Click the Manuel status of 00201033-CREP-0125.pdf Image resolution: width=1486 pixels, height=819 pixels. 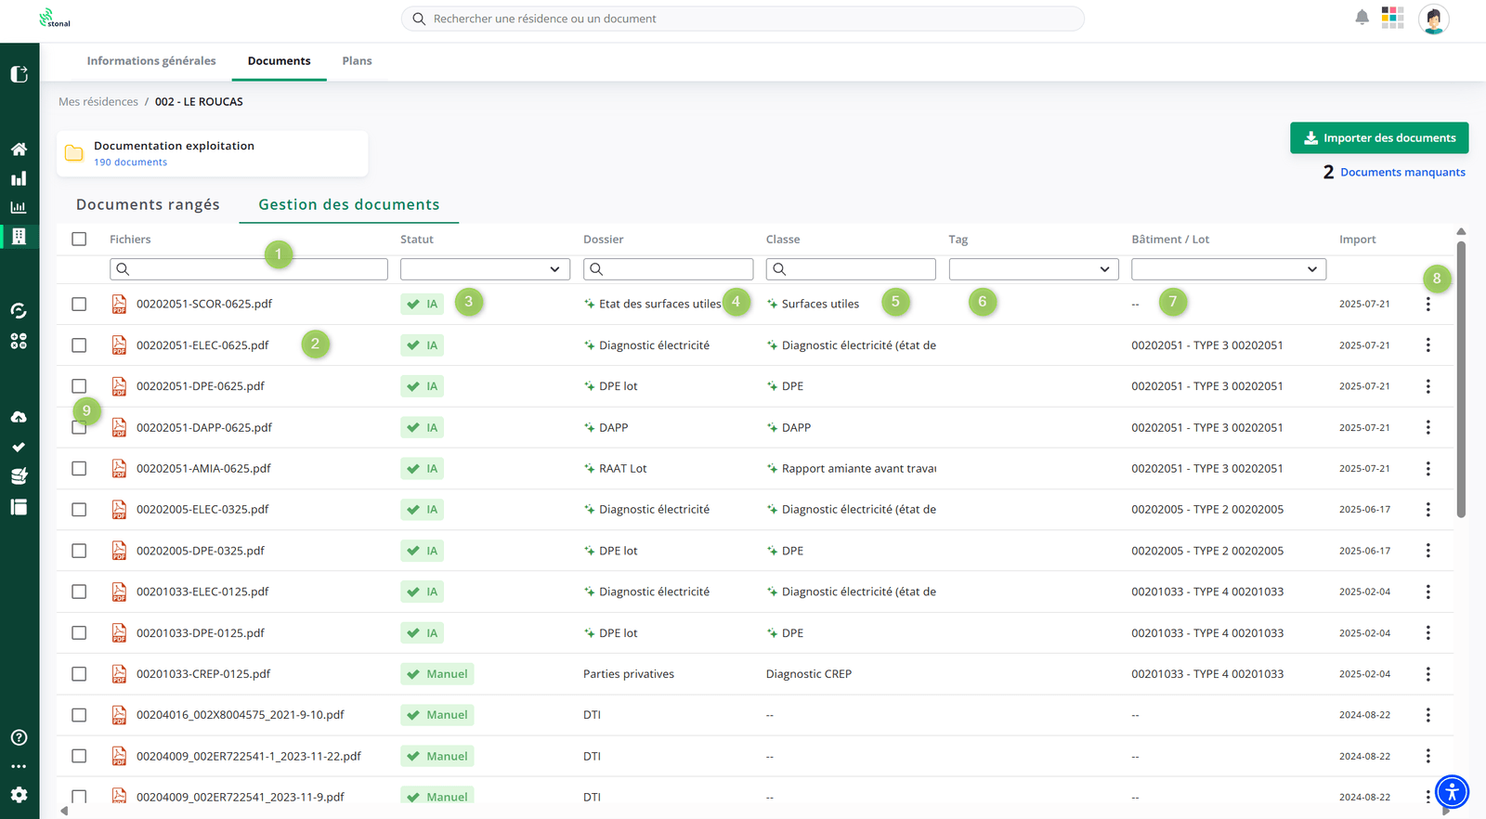click(x=437, y=673)
